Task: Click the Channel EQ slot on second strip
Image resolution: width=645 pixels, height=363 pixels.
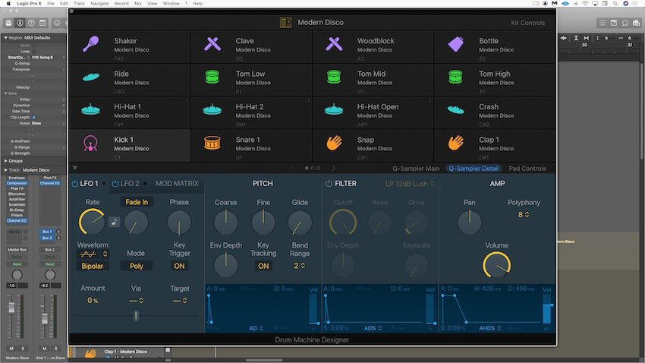Action: click(50, 183)
